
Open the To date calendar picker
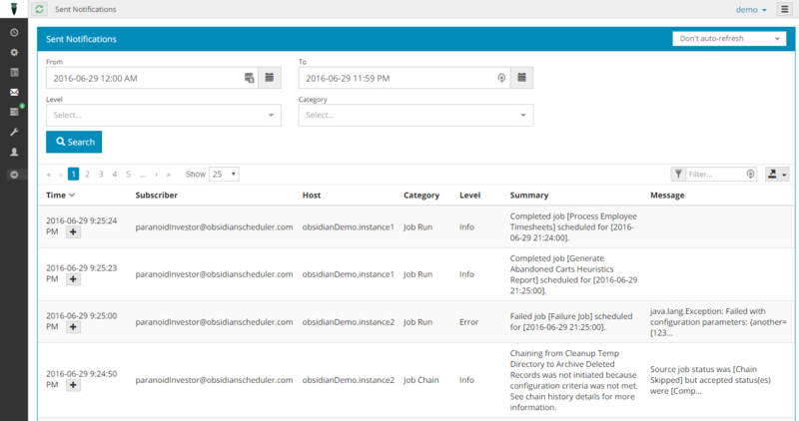(521, 78)
